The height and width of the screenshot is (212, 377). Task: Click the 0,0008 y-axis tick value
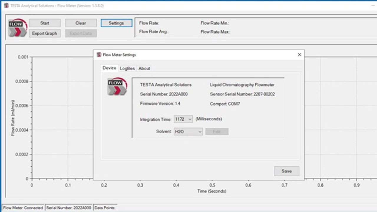tap(22, 81)
